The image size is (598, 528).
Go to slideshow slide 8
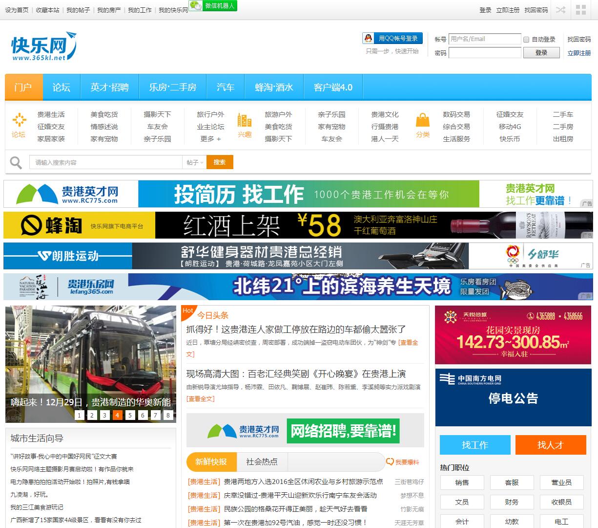[x=168, y=415]
